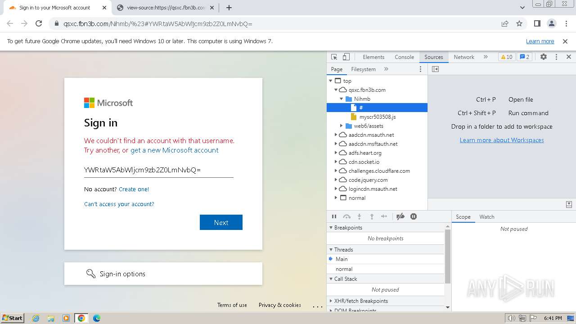Click Step into next function icon
Screen dimensions: 576x324
pyautogui.click(x=359, y=216)
